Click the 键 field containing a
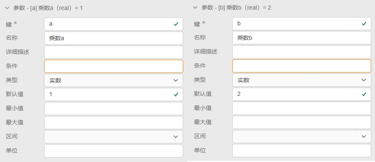 pos(114,24)
